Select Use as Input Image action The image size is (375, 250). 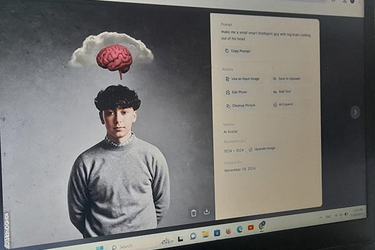click(242, 79)
